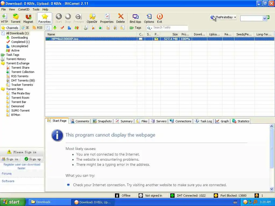Click the Tags toolbar button
Screen dimensions: 275x206
click(135, 28)
